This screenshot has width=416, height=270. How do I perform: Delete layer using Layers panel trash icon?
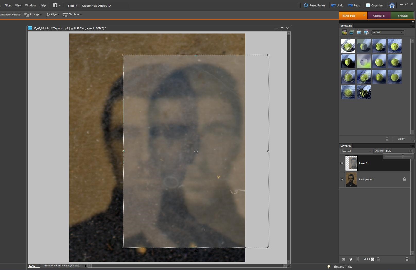pyautogui.click(x=407, y=259)
